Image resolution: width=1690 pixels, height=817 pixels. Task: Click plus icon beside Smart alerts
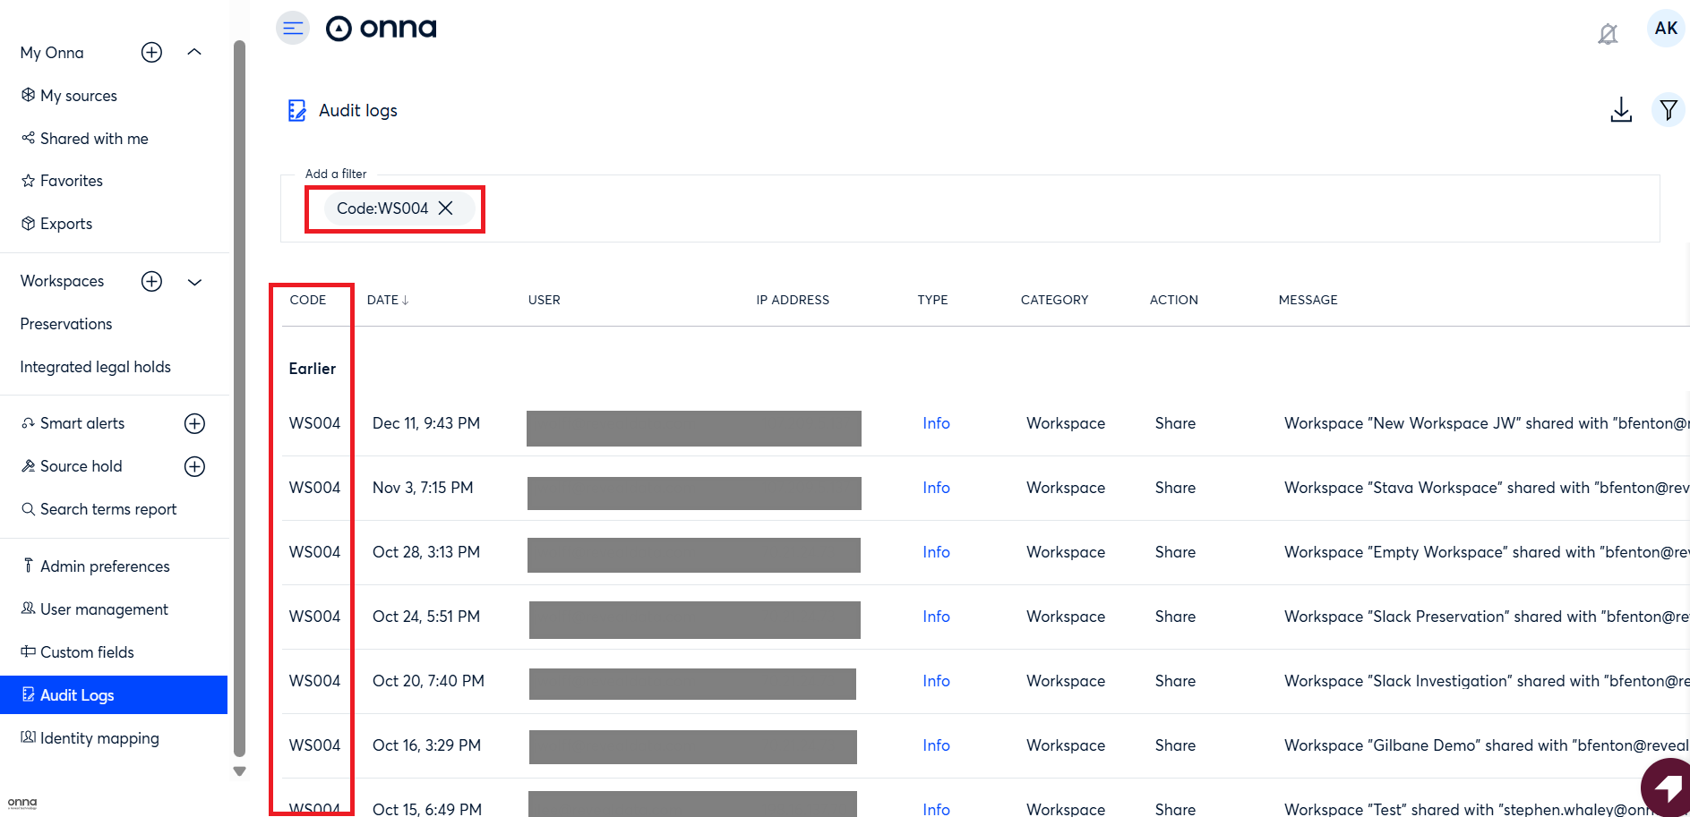click(194, 424)
